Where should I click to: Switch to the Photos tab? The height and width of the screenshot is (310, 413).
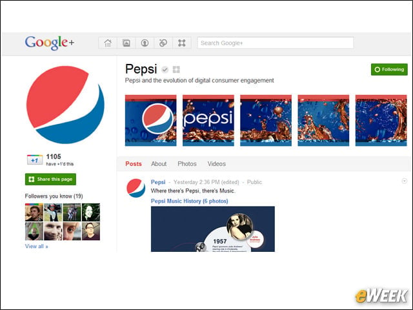pyautogui.click(x=187, y=163)
